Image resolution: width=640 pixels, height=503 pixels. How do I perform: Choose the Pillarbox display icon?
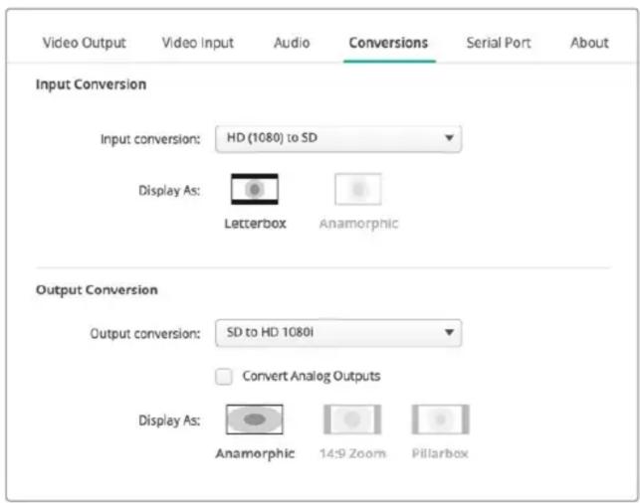coord(440,419)
